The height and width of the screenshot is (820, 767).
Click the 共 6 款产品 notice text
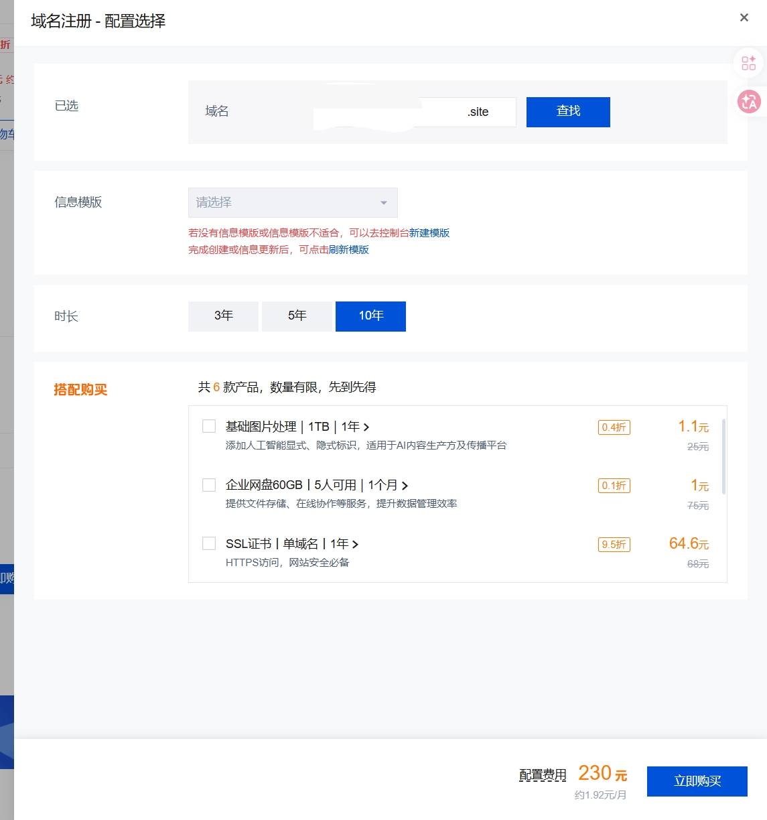287,387
